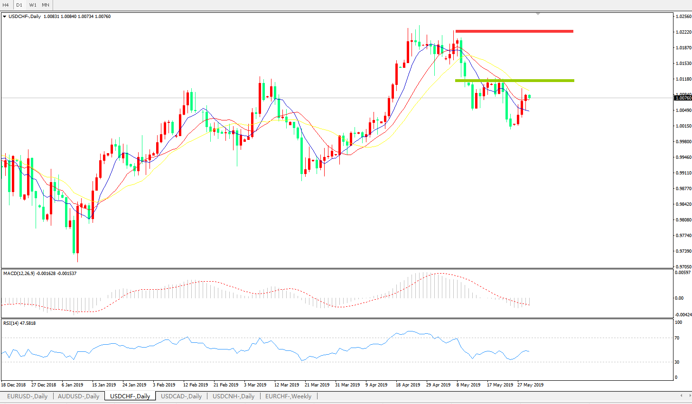
Task: Switch chart to W1 weekly timeframe
Action: point(33,5)
